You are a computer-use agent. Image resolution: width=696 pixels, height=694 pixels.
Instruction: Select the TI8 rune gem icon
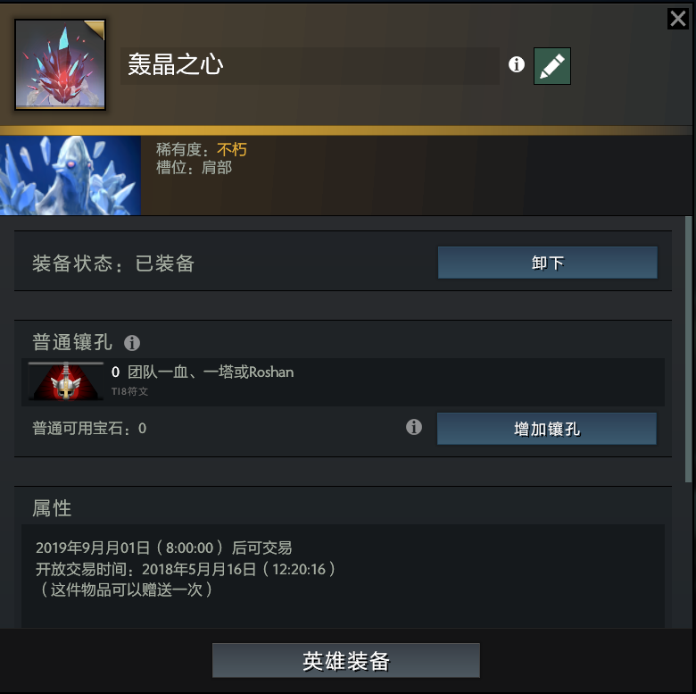click(66, 381)
